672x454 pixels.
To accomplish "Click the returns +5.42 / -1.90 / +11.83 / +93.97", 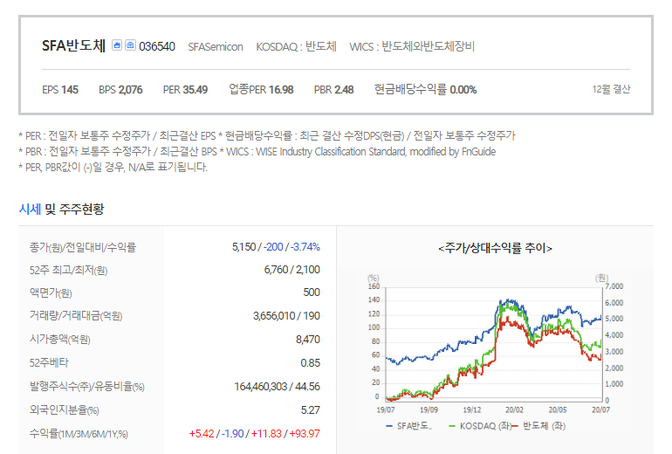I will [x=255, y=433].
